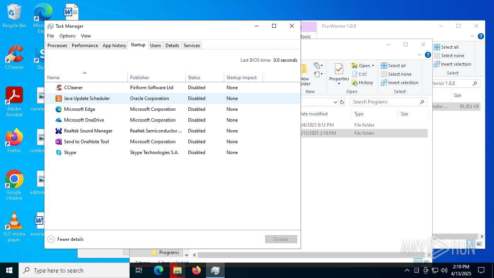Image resolution: width=494 pixels, height=278 pixels.
Task: Open Recycle Bin desktop icon
Action: click(x=14, y=16)
